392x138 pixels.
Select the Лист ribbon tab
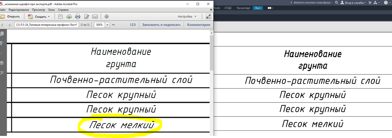click(258, 8)
